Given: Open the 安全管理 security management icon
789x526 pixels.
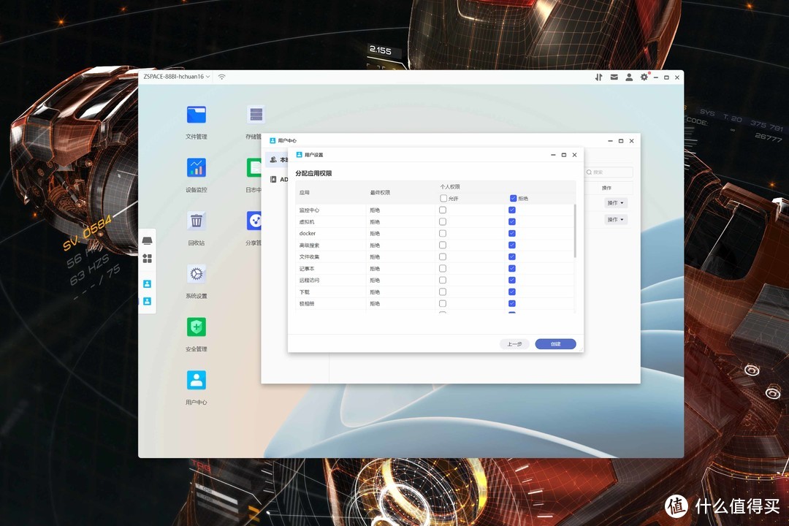Looking at the screenshot, I should click(196, 327).
